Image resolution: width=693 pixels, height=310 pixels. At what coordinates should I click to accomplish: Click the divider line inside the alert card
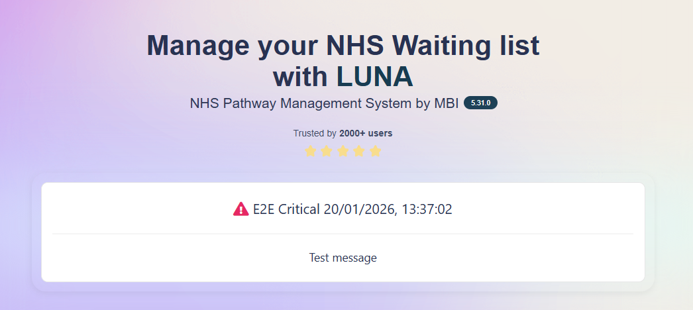point(343,234)
